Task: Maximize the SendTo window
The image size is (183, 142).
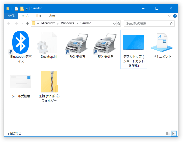Action: [x=157, y=8]
